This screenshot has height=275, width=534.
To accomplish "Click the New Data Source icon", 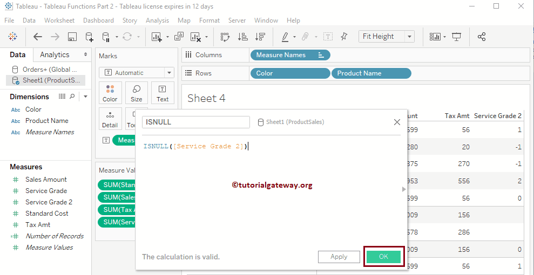I will (x=89, y=37).
